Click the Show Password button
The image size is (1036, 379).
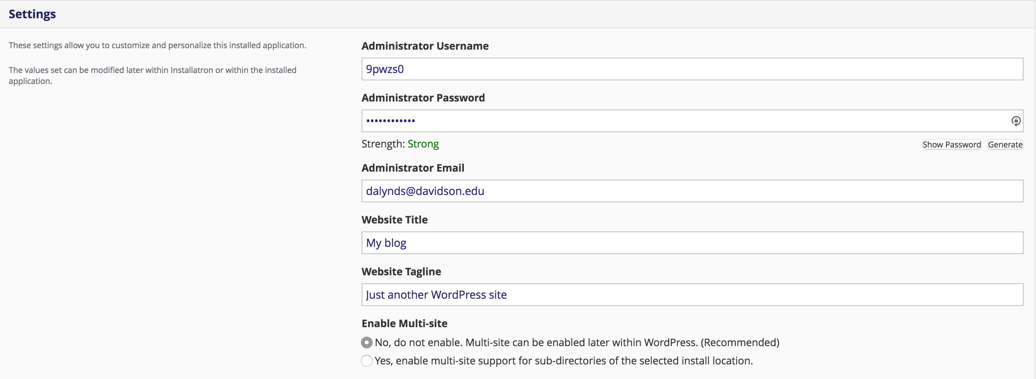click(952, 145)
